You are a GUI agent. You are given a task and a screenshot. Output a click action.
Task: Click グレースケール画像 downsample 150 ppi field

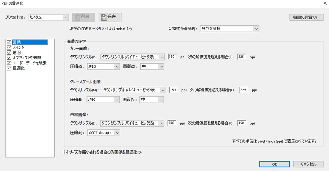pos(174,90)
